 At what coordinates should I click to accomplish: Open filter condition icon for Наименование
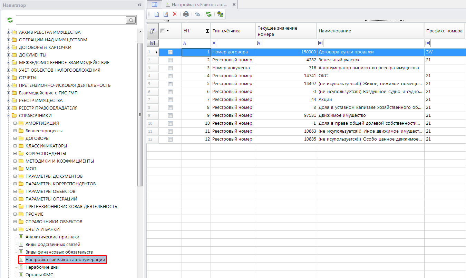point(320,43)
